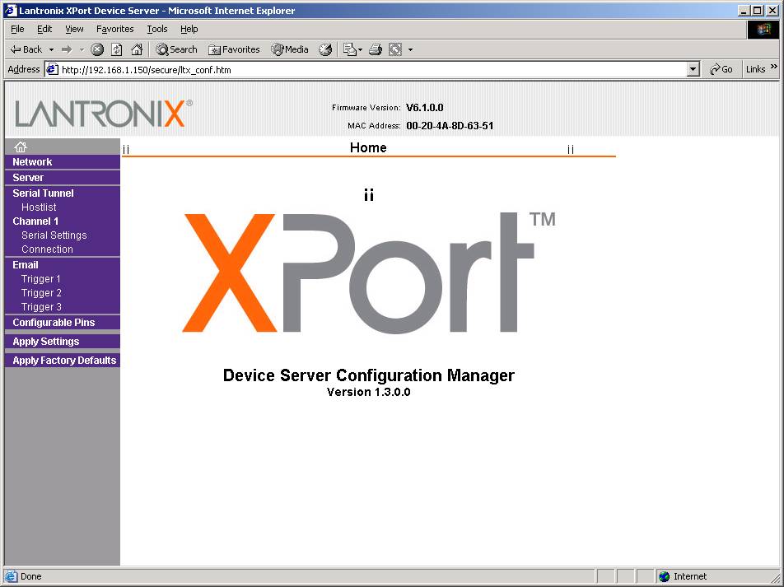Click the Forward arrow button
This screenshot has width=784, height=587.
point(67,49)
